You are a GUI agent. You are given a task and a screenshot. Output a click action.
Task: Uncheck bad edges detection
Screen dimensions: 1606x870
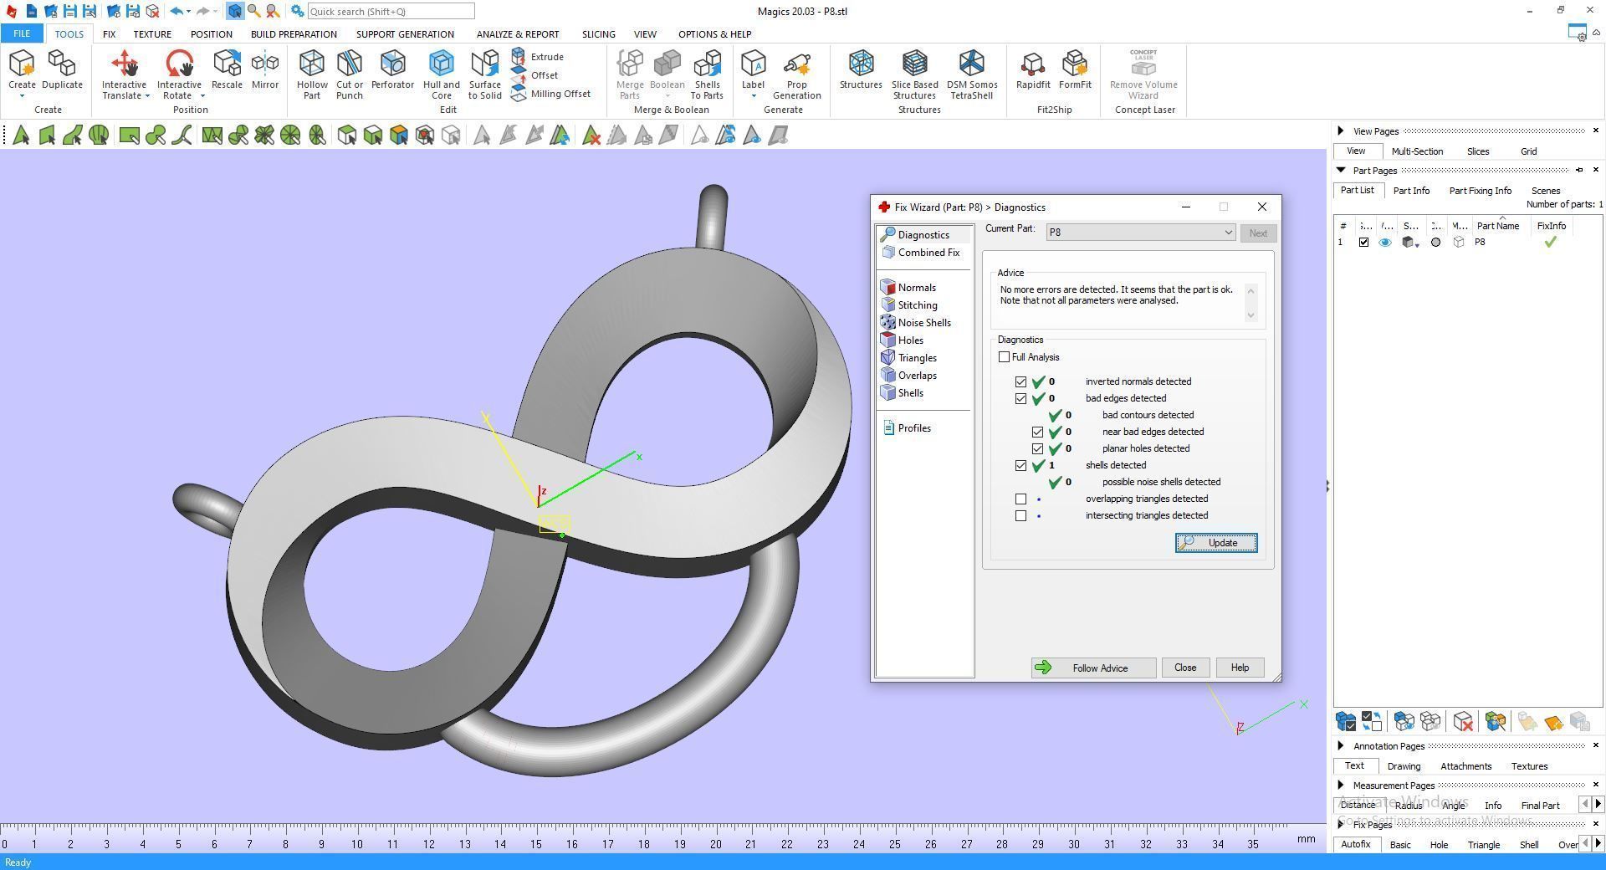pyautogui.click(x=1020, y=398)
